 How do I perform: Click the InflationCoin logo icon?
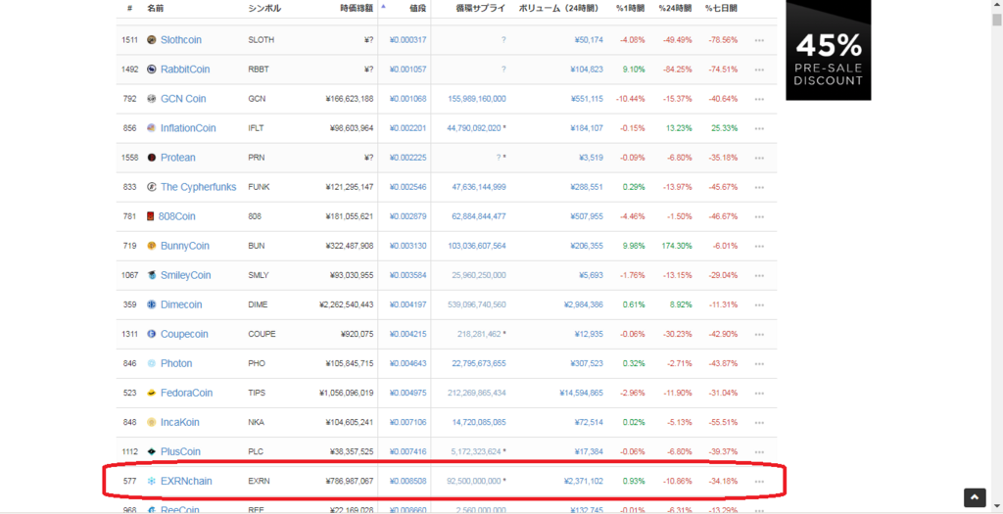pyautogui.click(x=152, y=128)
